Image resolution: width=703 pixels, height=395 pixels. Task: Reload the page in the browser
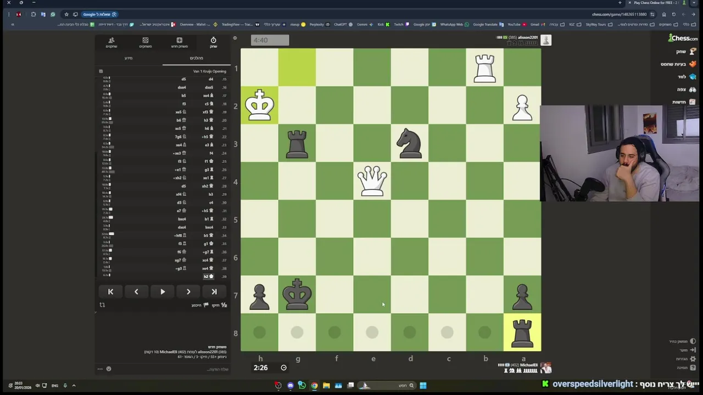[x=673, y=14]
